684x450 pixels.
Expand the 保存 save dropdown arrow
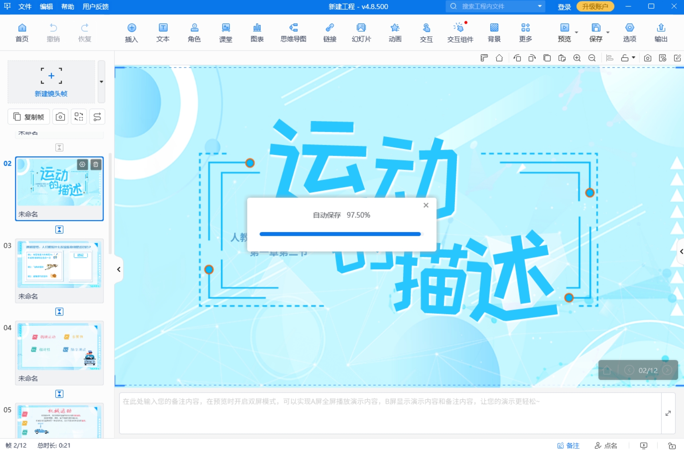pyautogui.click(x=608, y=32)
